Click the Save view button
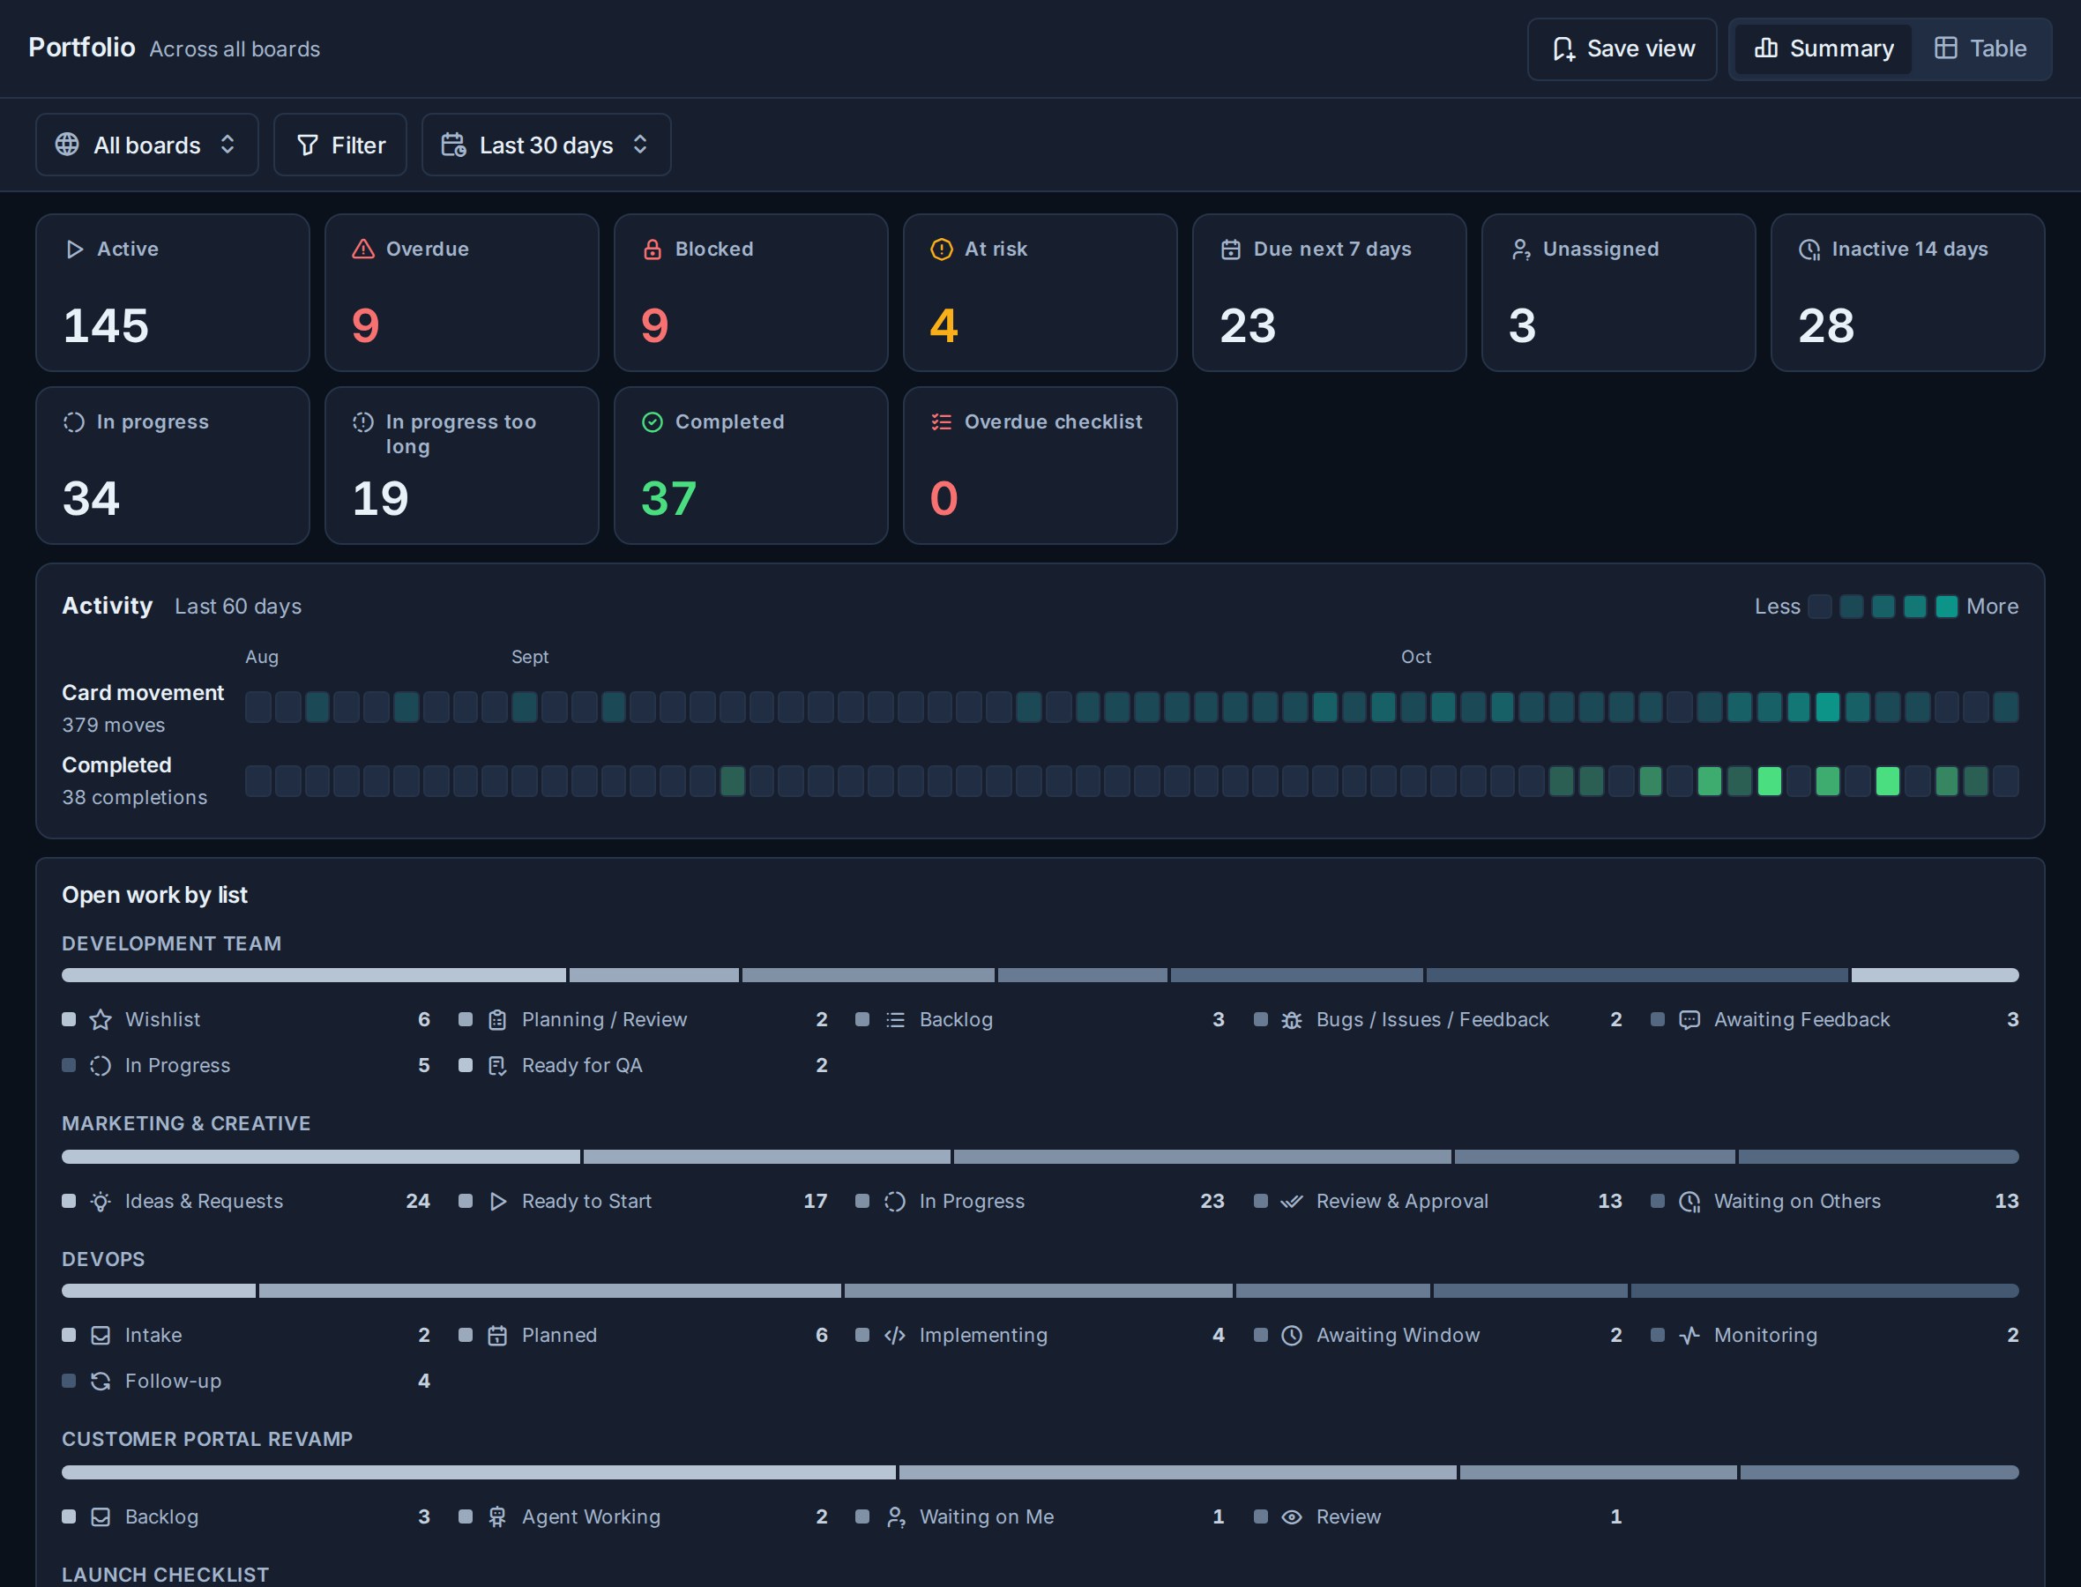The width and height of the screenshot is (2081, 1587). click(x=1622, y=48)
